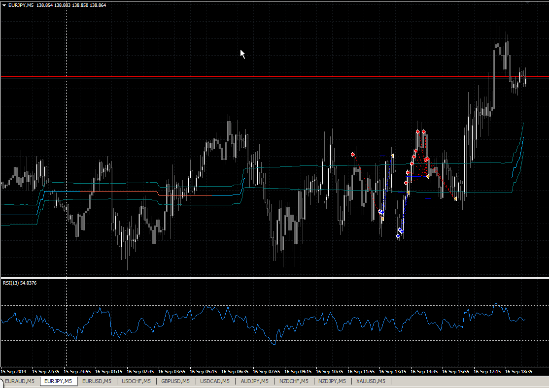The width and height of the screenshot is (549, 388).
Task: Click the 16 Sep 03:55 time label
Action: click(172, 372)
